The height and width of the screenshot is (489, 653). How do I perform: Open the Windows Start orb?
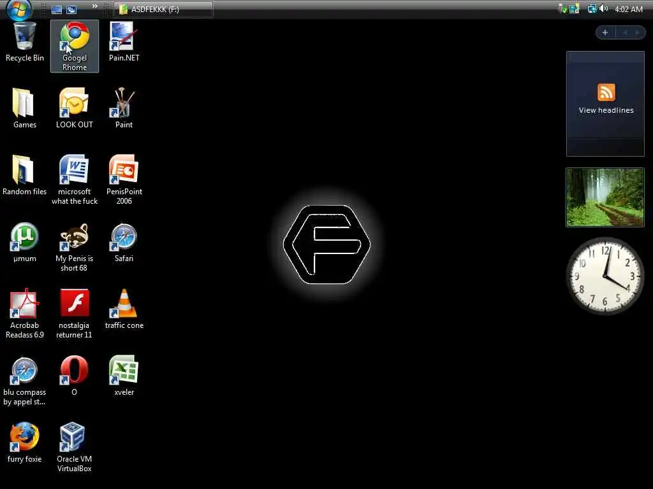click(x=18, y=9)
